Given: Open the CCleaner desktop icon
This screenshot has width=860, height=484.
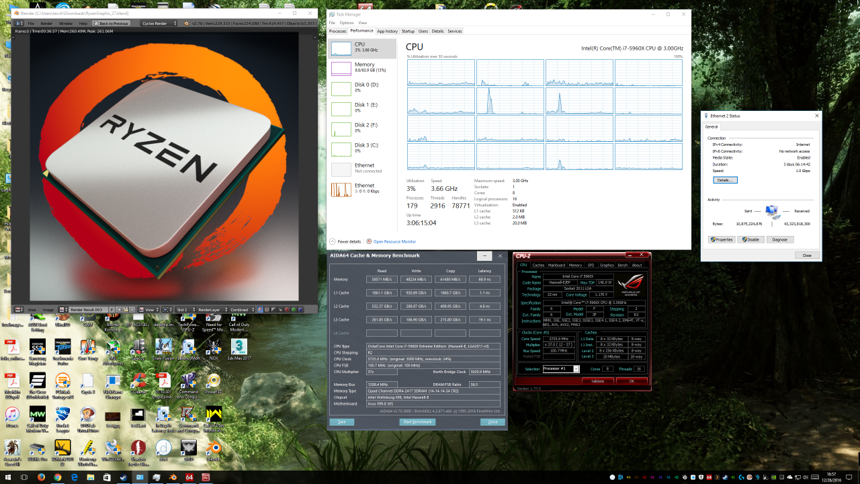Looking at the screenshot, I should pos(138,381).
